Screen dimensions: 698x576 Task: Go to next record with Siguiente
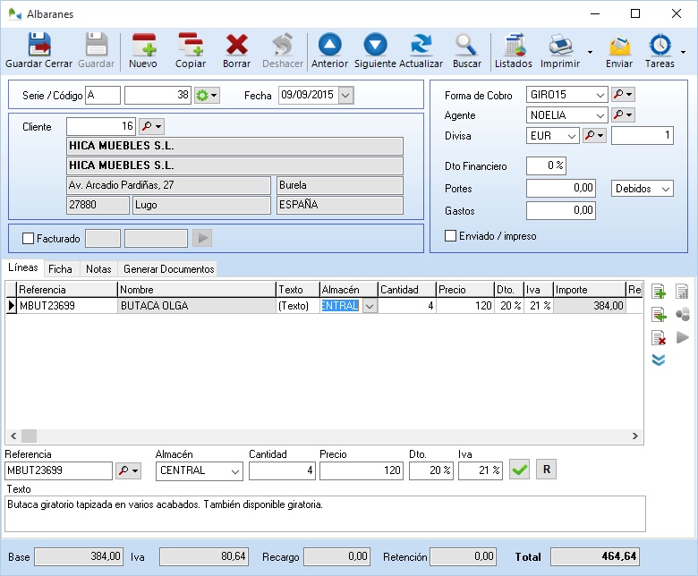point(375,51)
